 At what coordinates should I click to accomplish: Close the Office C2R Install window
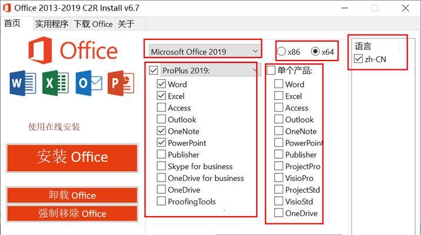[406, 8]
